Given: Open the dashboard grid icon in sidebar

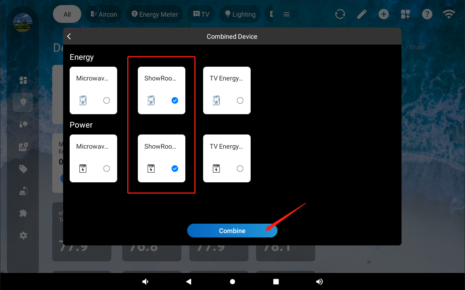Looking at the screenshot, I should click(23, 80).
